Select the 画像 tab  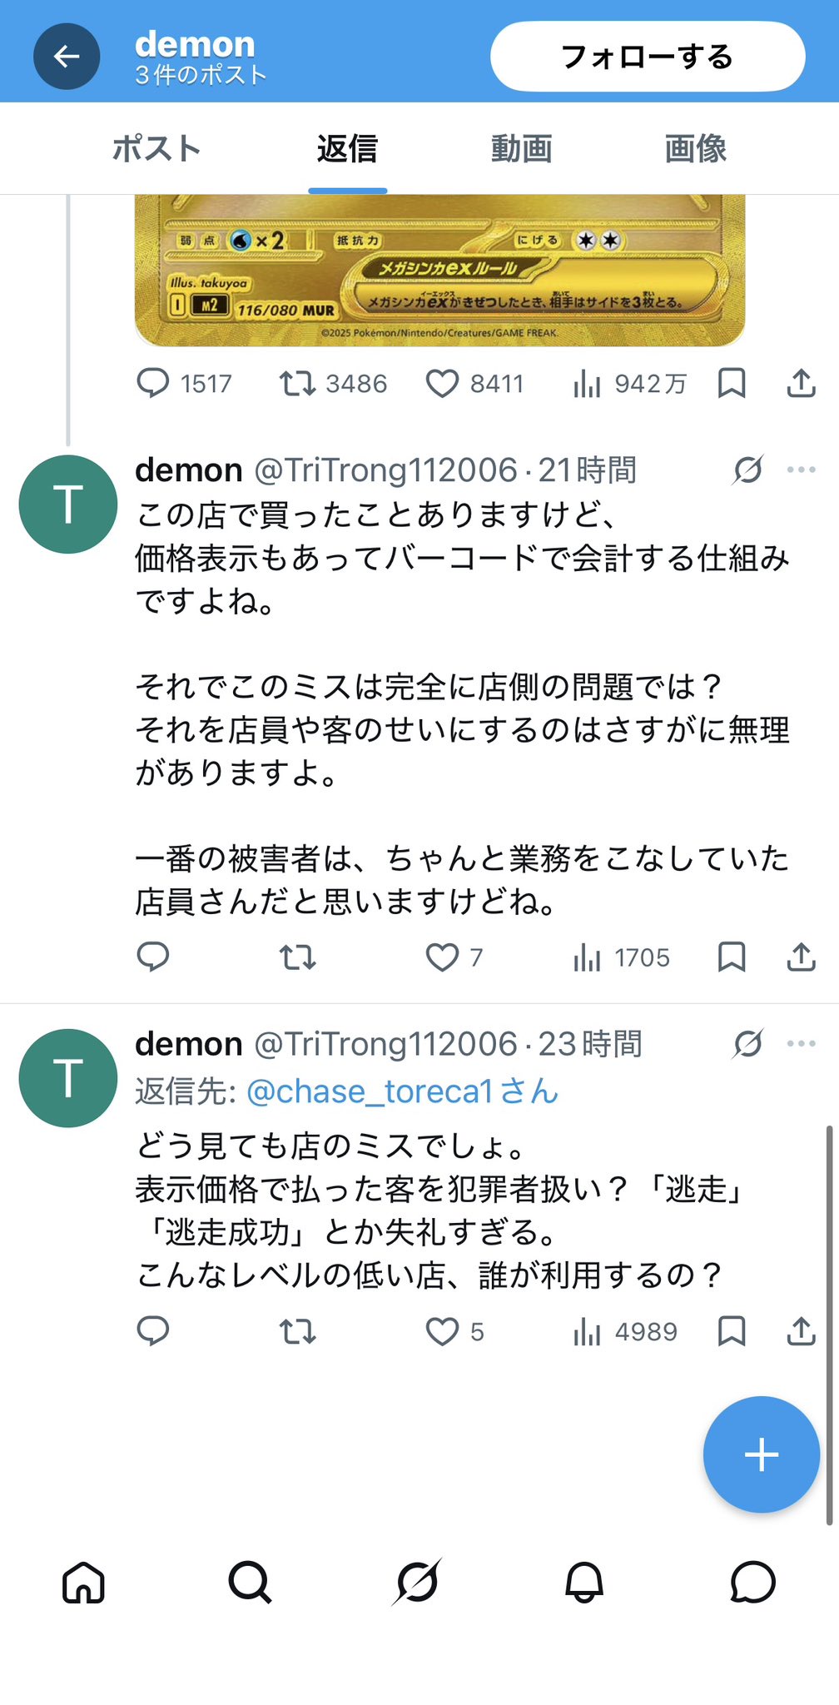695,149
